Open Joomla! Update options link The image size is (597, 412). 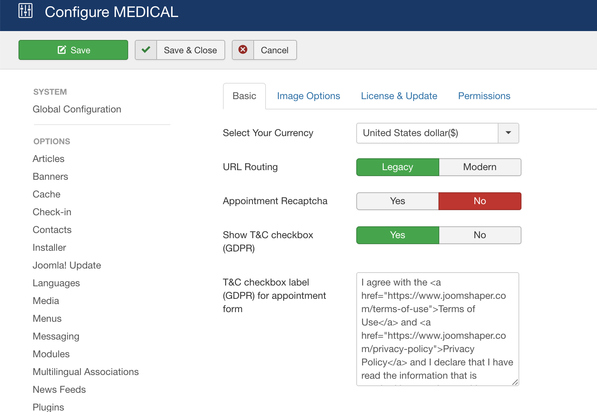click(x=67, y=266)
